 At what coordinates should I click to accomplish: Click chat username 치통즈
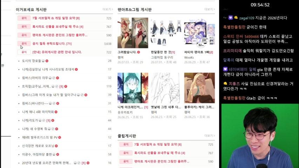235,83
